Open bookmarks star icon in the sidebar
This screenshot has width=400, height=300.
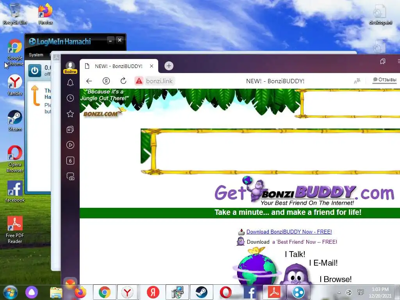coord(70,114)
